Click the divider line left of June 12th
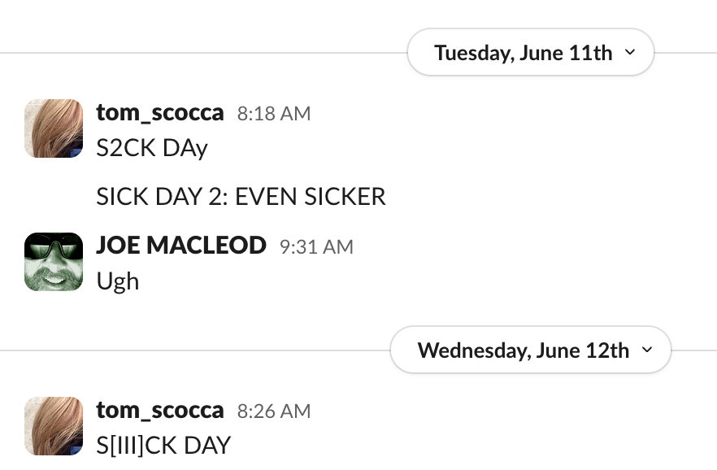The width and height of the screenshot is (717, 470). 195,350
